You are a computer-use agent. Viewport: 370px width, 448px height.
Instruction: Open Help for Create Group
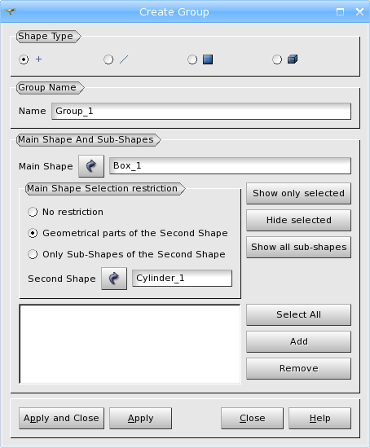click(x=319, y=419)
